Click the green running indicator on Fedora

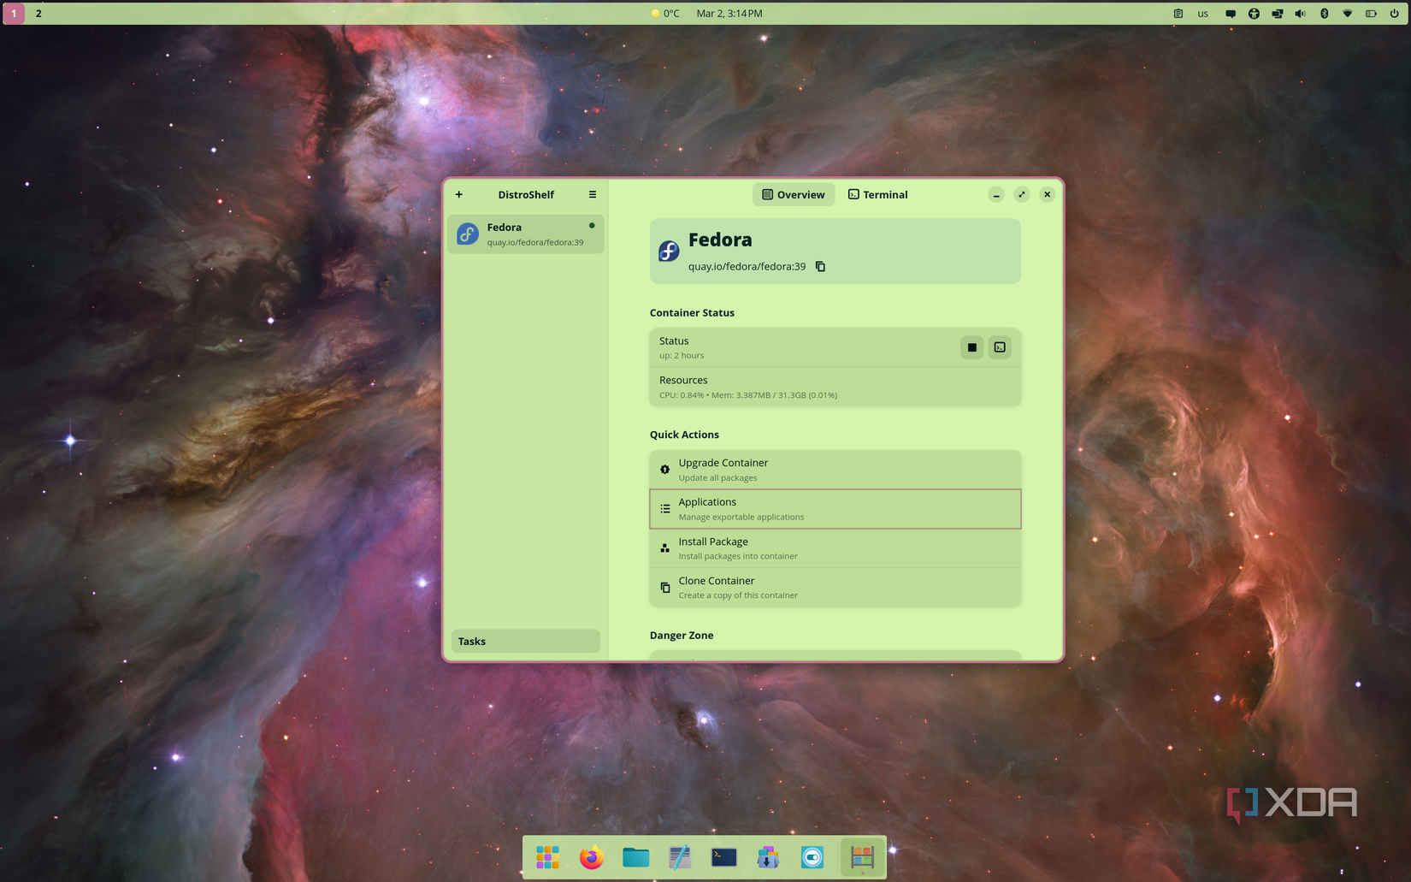click(592, 226)
